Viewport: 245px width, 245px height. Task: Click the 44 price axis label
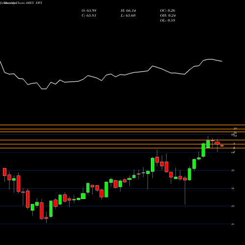[x=233, y=224]
